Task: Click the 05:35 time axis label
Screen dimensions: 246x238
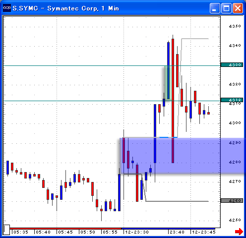Action: coord(21,232)
